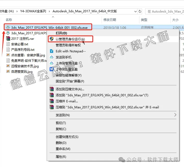The width and height of the screenshot is (184, 167).
Task: Click the cloud icon beside 发送到手机
Action: (x=52, y=57)
